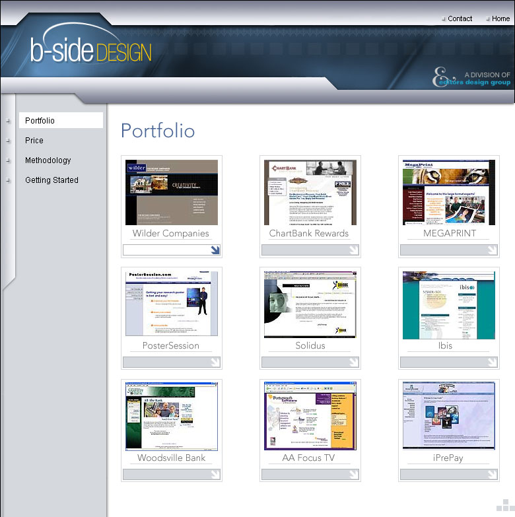View the iPrePay screenshot thumbnail
This screenshot has width=515, height=517.
pyautogui.click(x=449, y=416)
